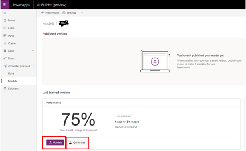Open the more options ellipsis in toolbar
The width and height of the screenshot is (246, 151).
(81, 13)
